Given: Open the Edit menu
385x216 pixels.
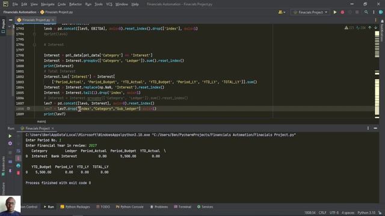Looking at the screenshot, I should pyautogui.click(x=24, y=4).
